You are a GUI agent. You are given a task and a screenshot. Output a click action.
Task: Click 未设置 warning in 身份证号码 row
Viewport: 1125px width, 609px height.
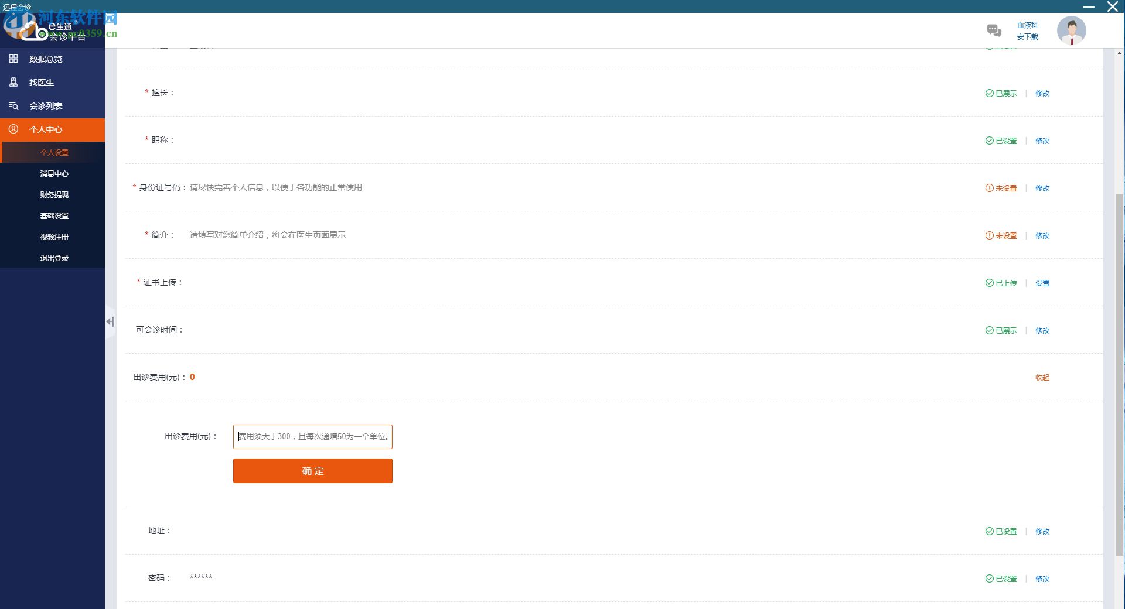point(1001,188)
